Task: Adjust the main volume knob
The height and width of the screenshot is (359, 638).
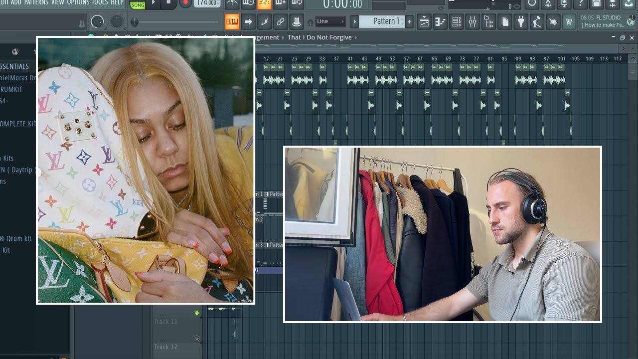Action: [x=98, y=21]
